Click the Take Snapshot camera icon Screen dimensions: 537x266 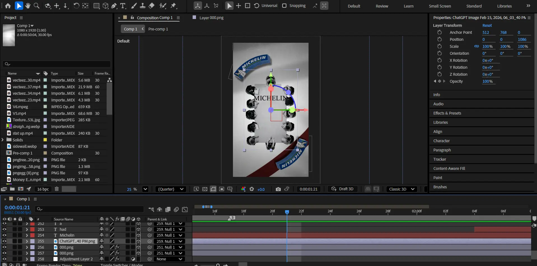tap(278, 189)
